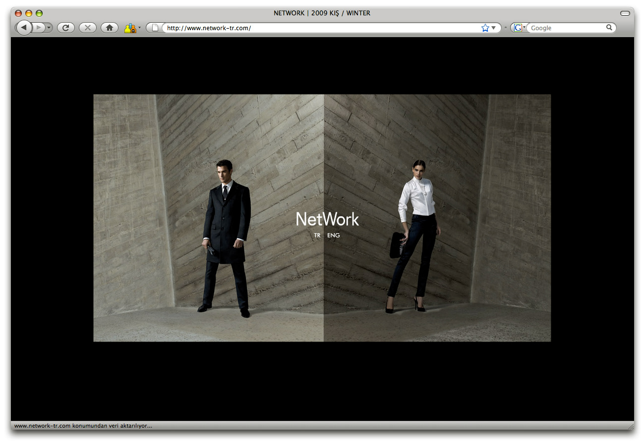Viewport: 643px width, 441px height.
Task: Click the green zoom window button
Action: (x=39, y=13)
